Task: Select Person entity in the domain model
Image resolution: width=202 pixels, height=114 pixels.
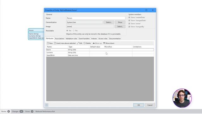Action: pos(36,34)
